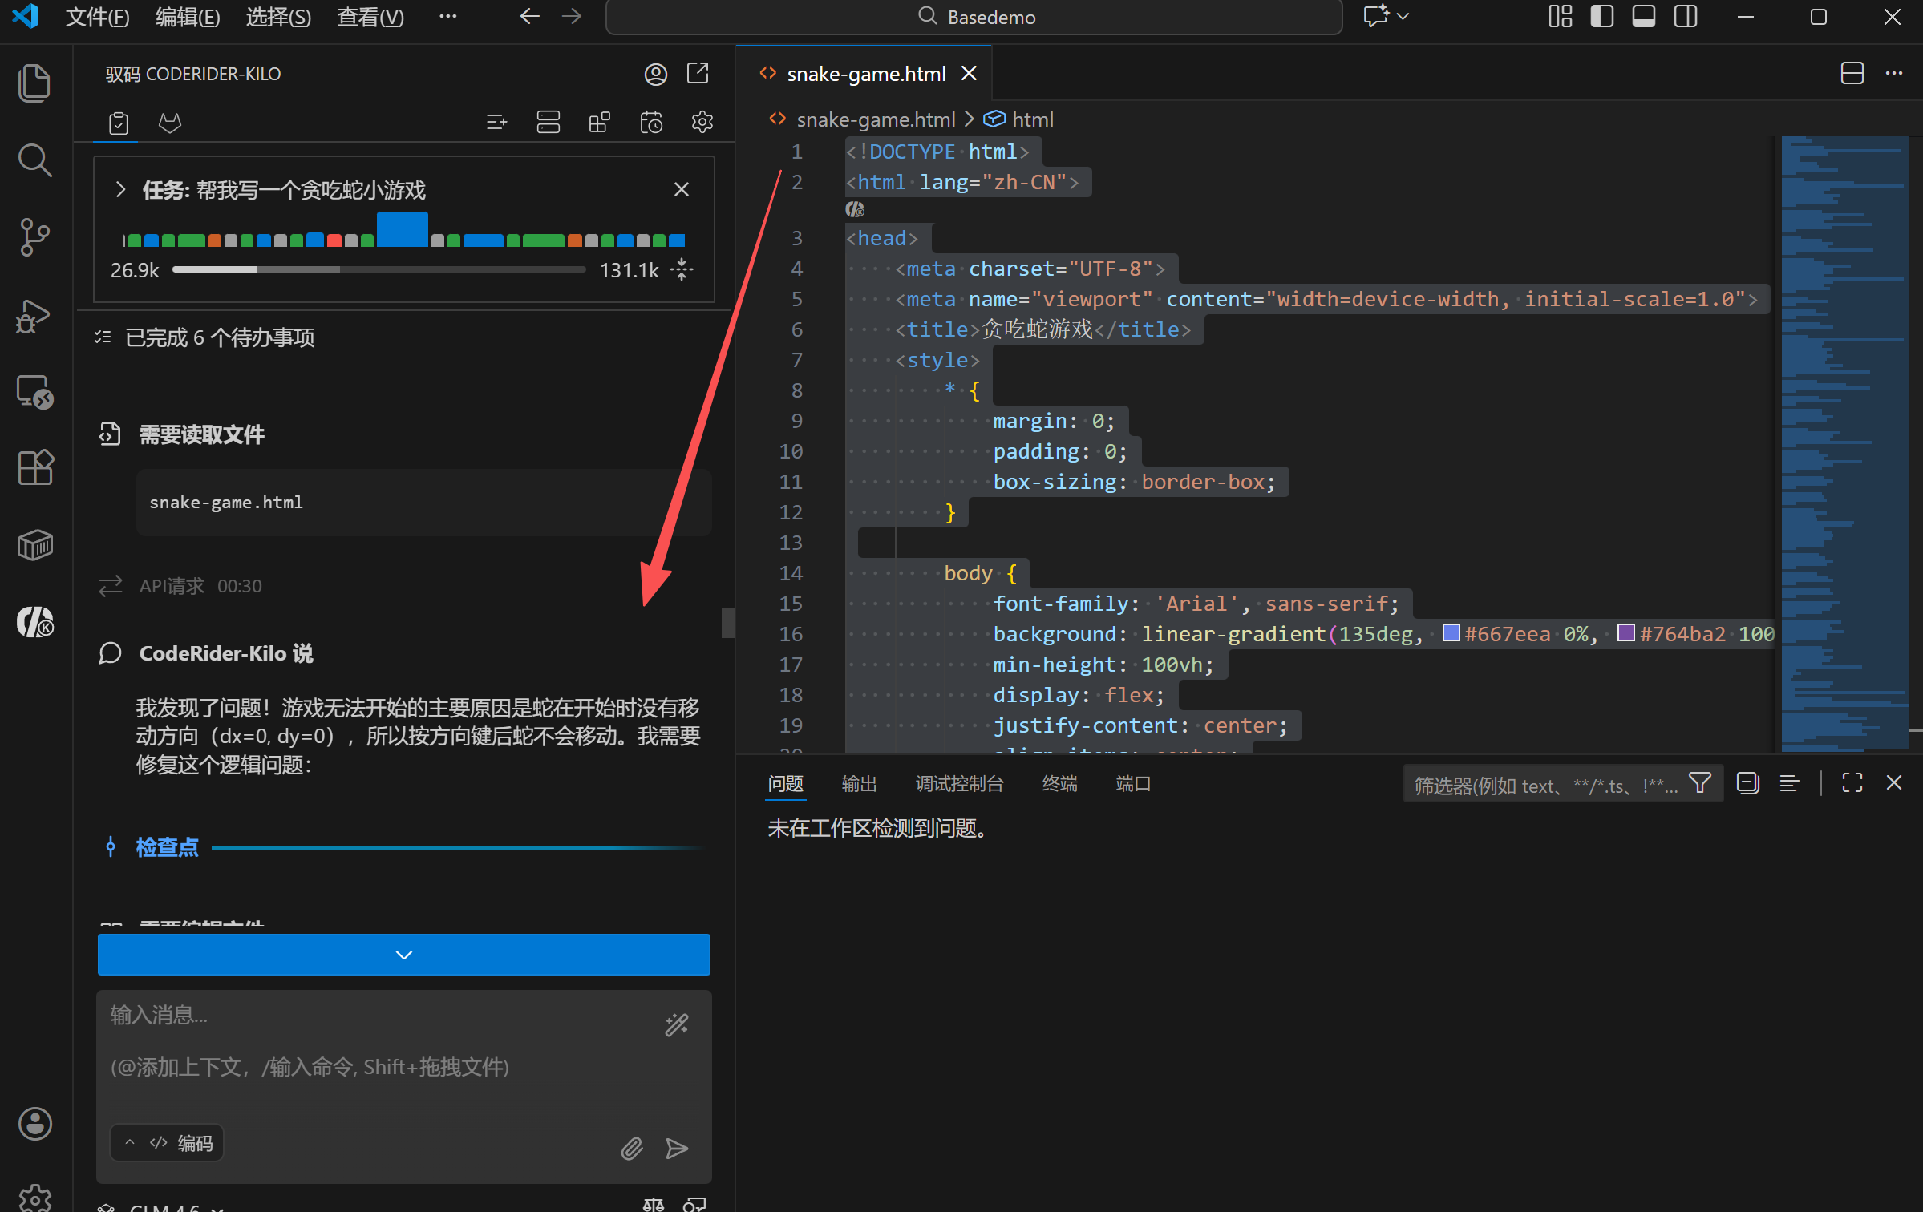Open the Run and Debug view
This screenshot has width=1923, height=1212.
(x=34, y=316)
